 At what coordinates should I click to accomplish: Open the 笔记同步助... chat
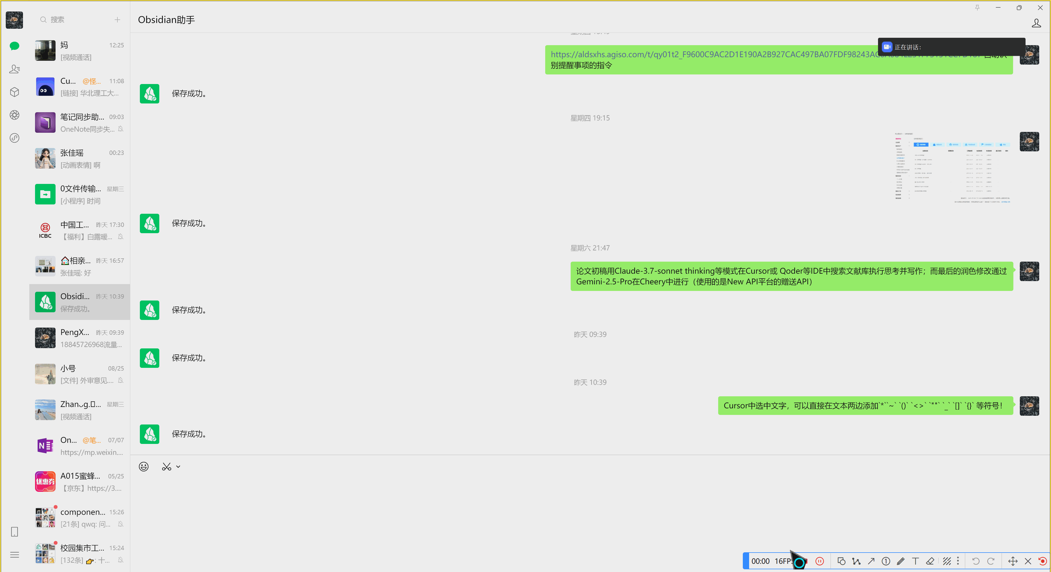pos(80,122)
